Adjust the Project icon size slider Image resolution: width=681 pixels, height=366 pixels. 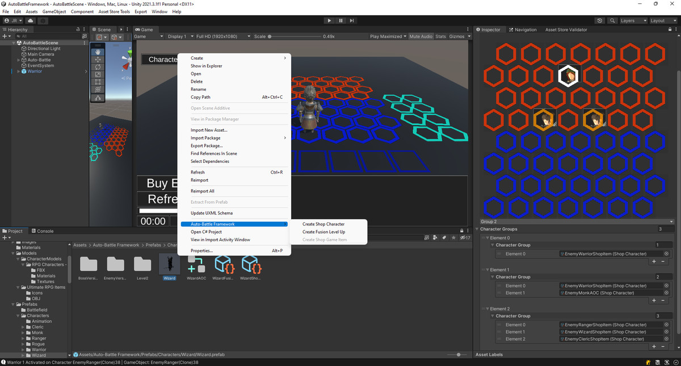[458, 355]
